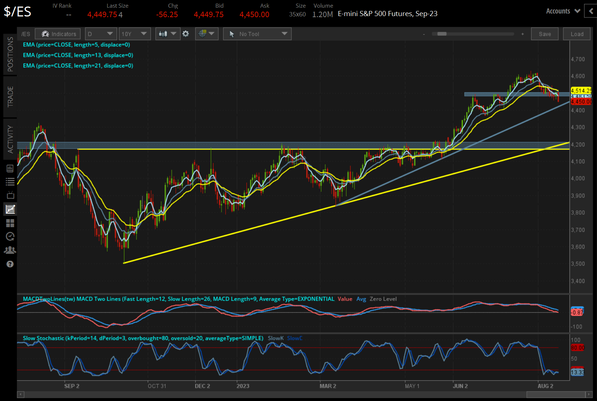Open the widget dashboard grid icon

[x=10, y=223]
